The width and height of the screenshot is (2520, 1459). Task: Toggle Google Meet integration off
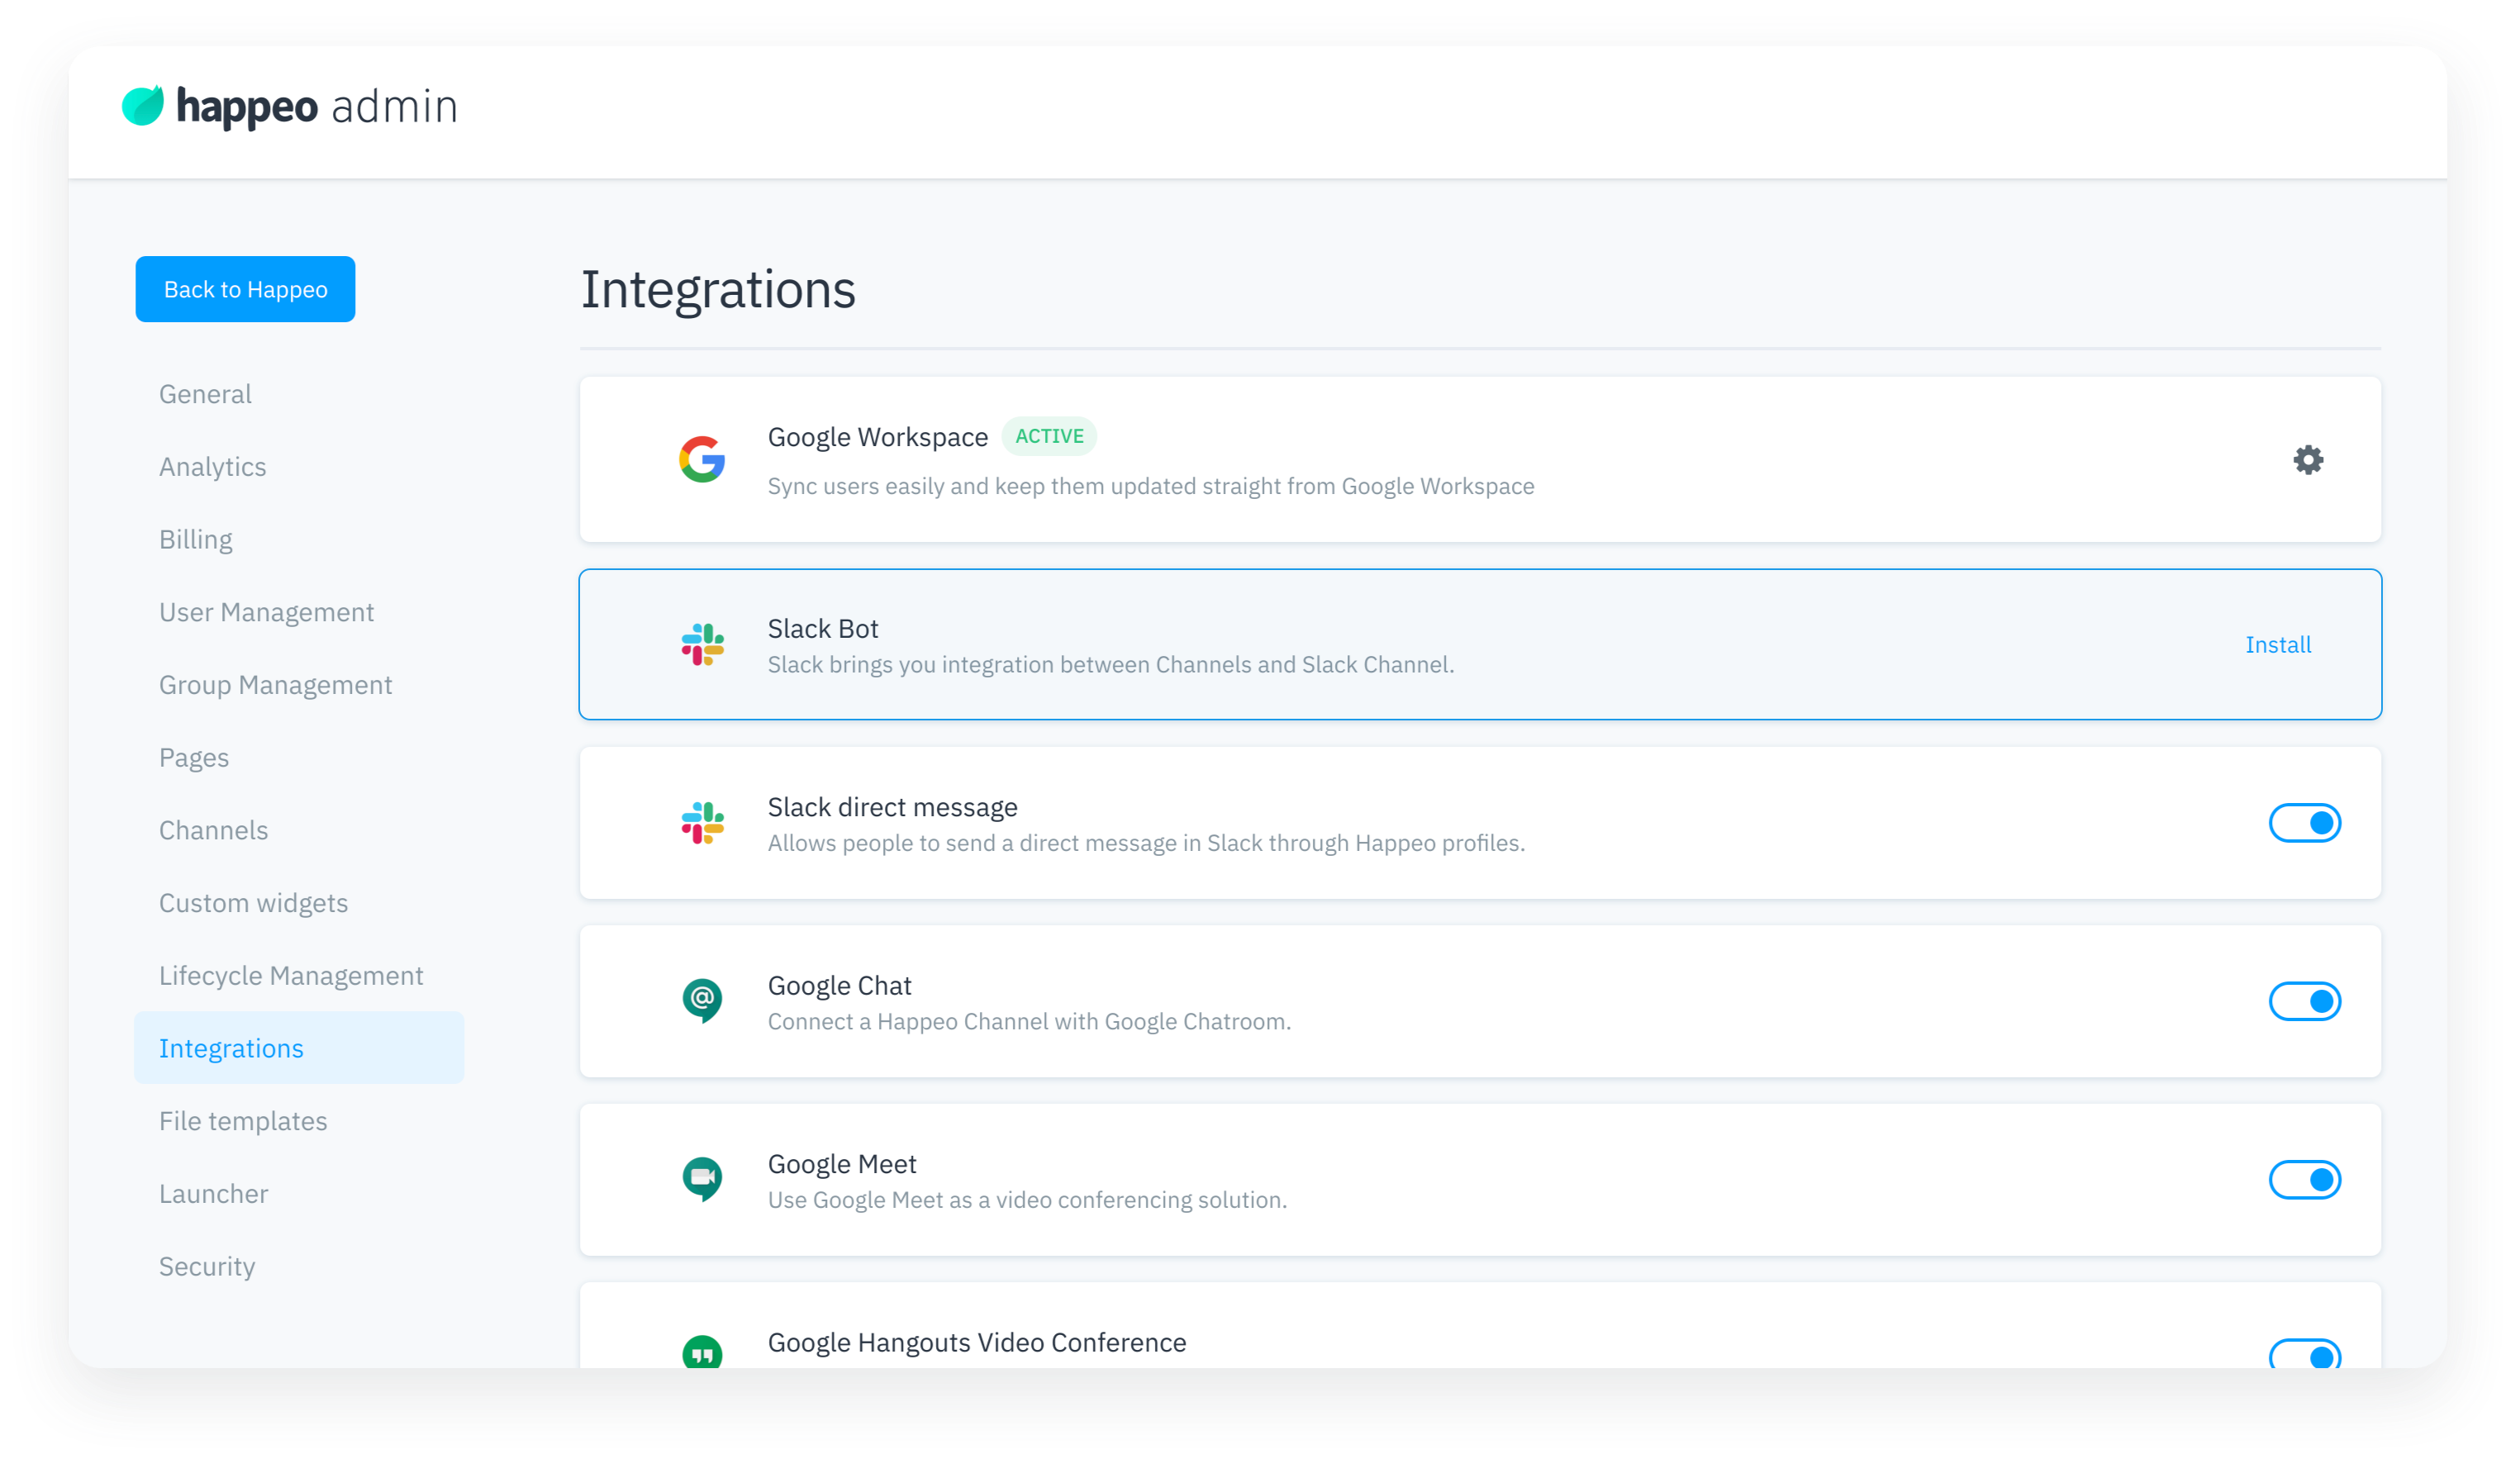click(x=2304, y=1180)
